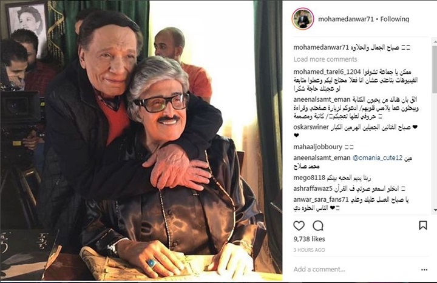437x283 pixels.
Task: Click the 3 HOURS AGO timestamp
Action: tap(309, 250)
